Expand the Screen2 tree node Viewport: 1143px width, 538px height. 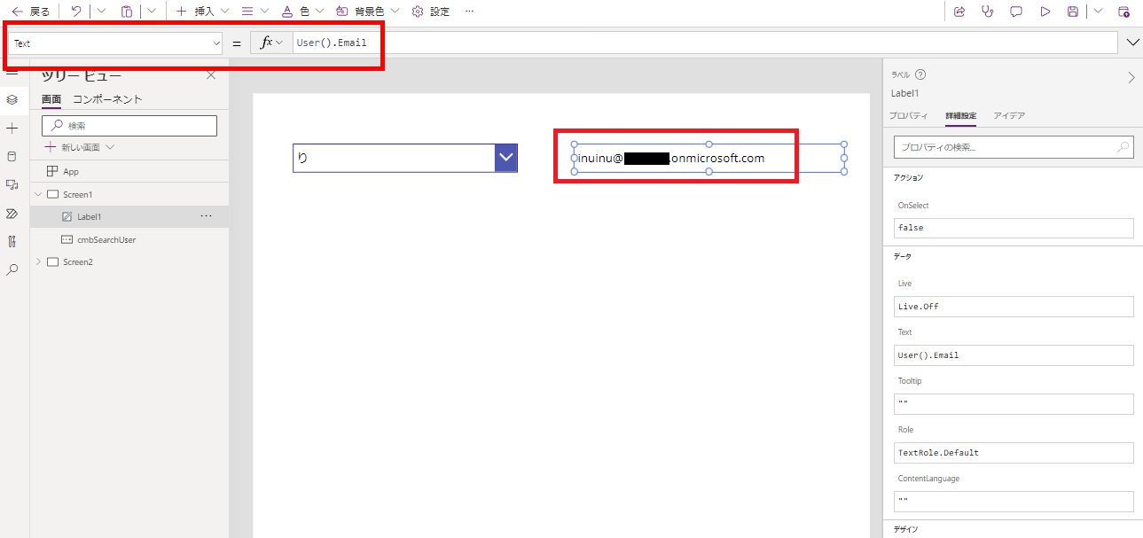pos(38,261)
